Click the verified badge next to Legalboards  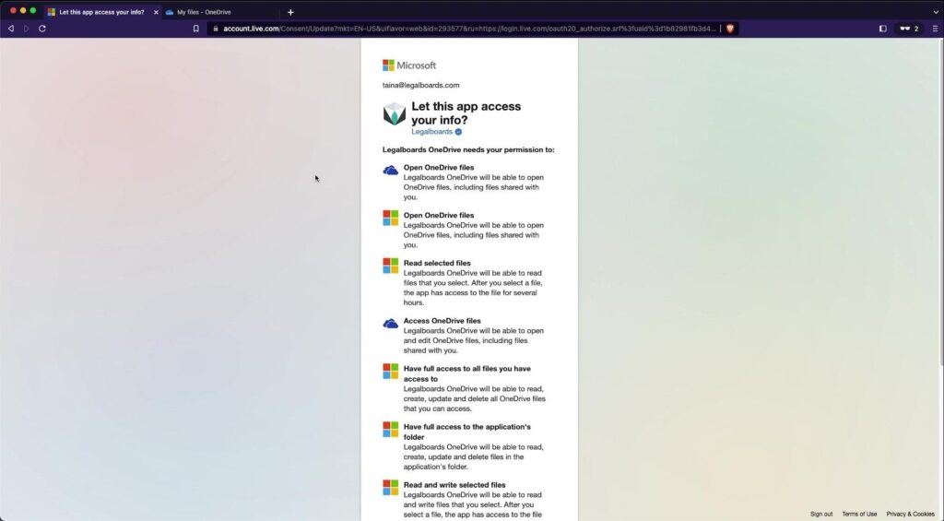(x=459, y=132)
